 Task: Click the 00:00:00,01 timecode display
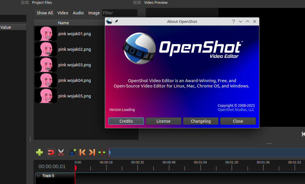(52, 166)
